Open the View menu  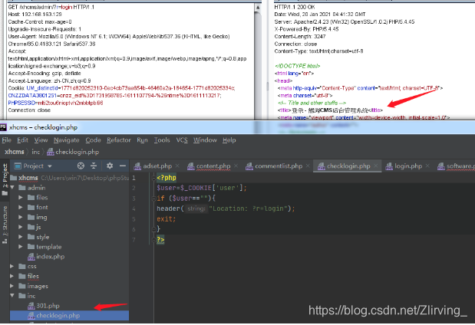click(x=41, y=140)
